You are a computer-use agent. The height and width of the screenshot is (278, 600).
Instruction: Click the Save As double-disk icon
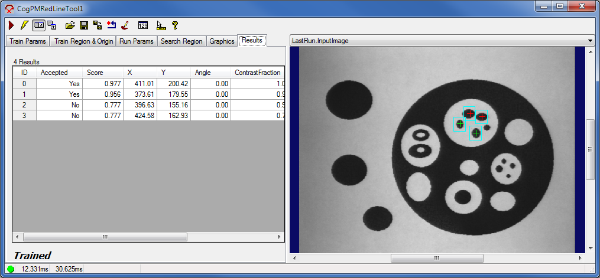pos(98,25)
